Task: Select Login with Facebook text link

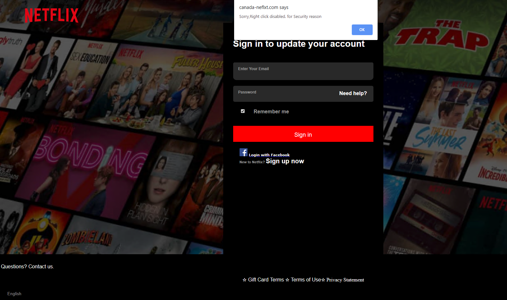Action: pos(269,155)
